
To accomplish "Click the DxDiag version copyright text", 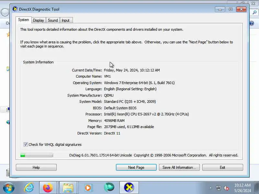I will coord(153,155).
